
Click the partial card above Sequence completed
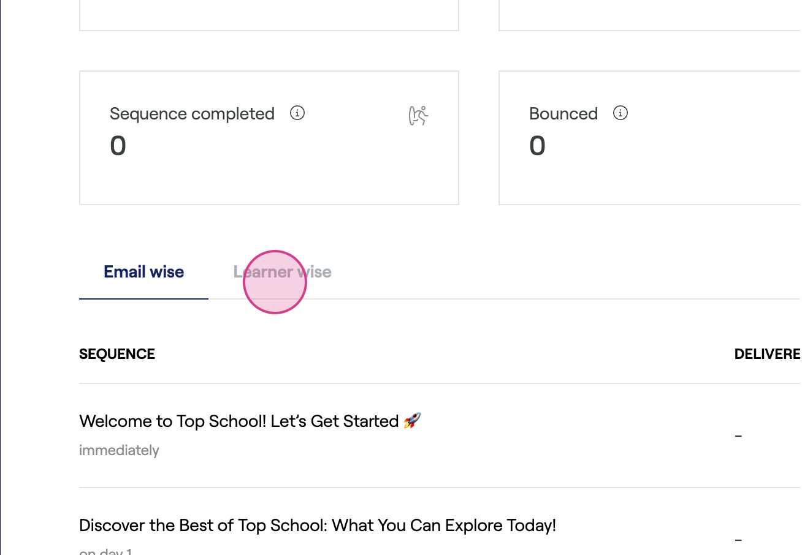[x=269, y=15]
